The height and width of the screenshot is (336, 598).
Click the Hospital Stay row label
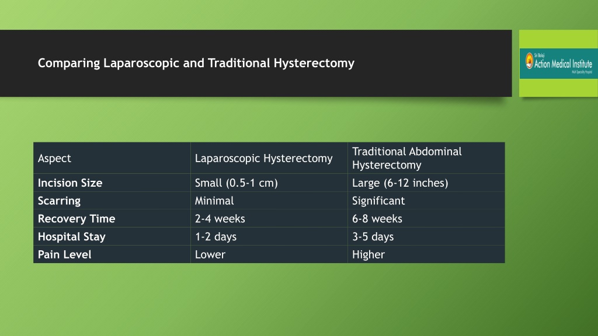coord(112,237)
